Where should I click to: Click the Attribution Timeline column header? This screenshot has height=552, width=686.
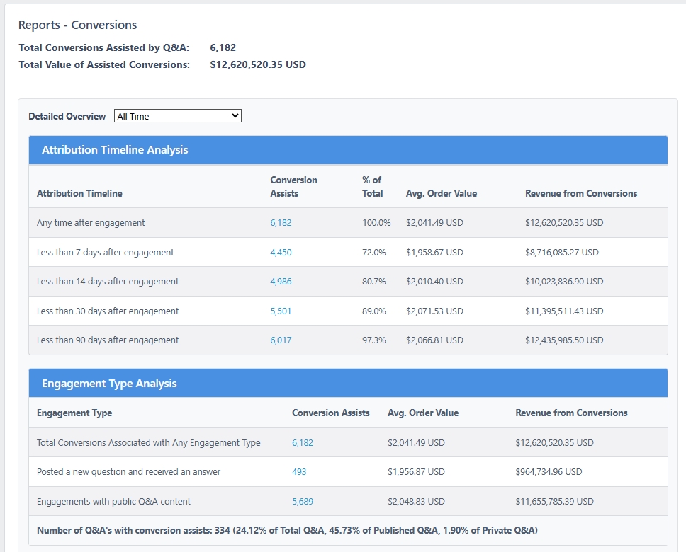tap(79, 194)
